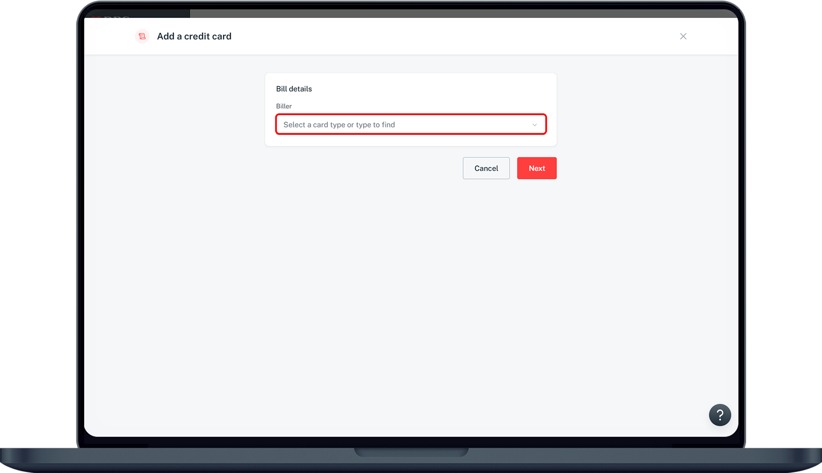This screenshot has height=473, width=822.
Task: Close the Add a credit card dialog
Action: (x=683, y=36)
